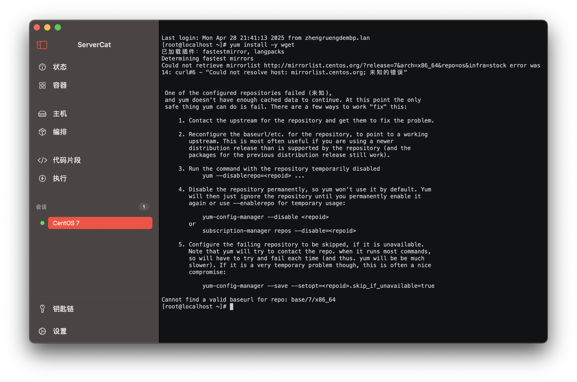Toggle the sidebar panel icon

42,45
